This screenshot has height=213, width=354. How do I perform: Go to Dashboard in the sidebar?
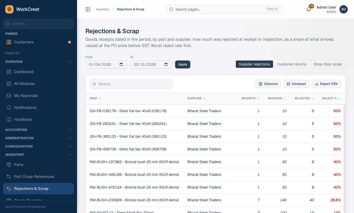(x=39, y=72)
